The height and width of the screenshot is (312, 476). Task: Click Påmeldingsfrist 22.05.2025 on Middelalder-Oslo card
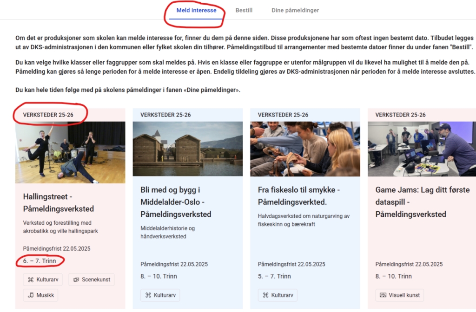(174, 264)
